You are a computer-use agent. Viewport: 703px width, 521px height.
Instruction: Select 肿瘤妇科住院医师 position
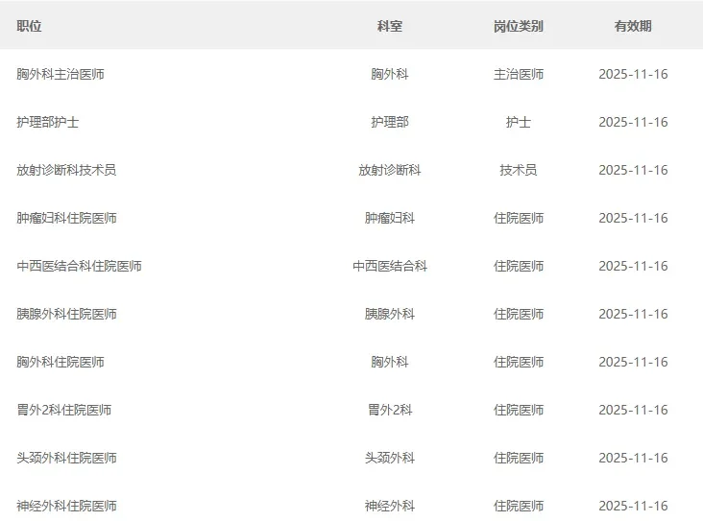[x=66, y=218]
